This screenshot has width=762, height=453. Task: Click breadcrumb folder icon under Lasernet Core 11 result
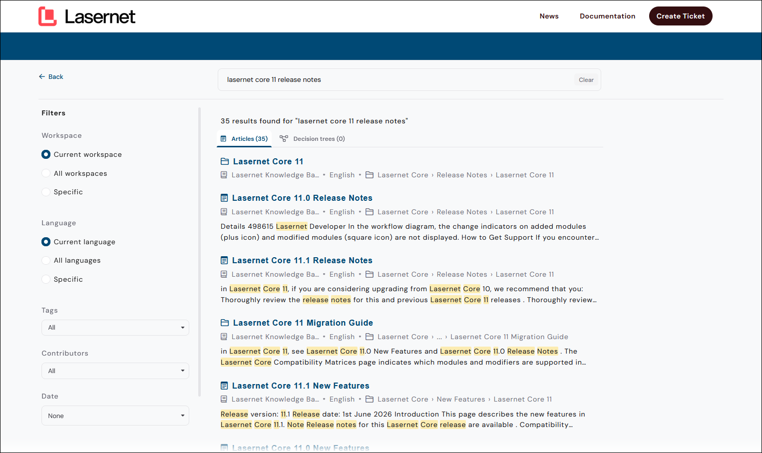coord(370,175)
